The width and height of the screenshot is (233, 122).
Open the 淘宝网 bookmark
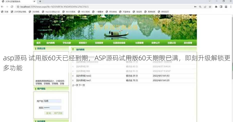click(137, 12)
